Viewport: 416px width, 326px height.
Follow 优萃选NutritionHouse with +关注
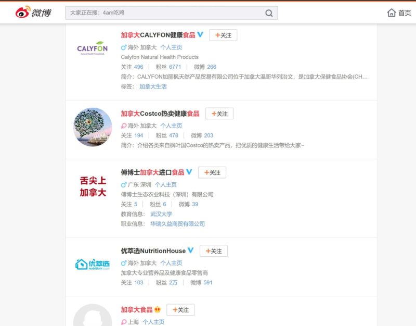tap(214, 251)
